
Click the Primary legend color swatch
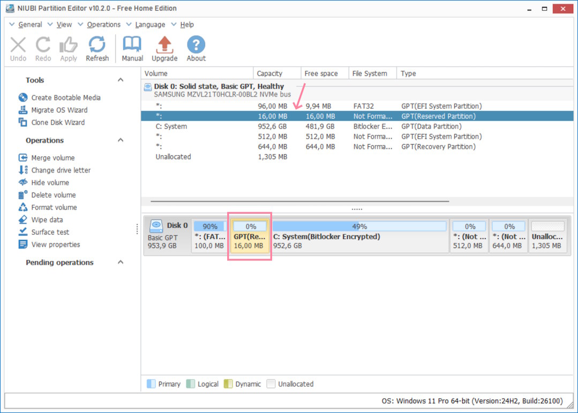click(151, 384)
